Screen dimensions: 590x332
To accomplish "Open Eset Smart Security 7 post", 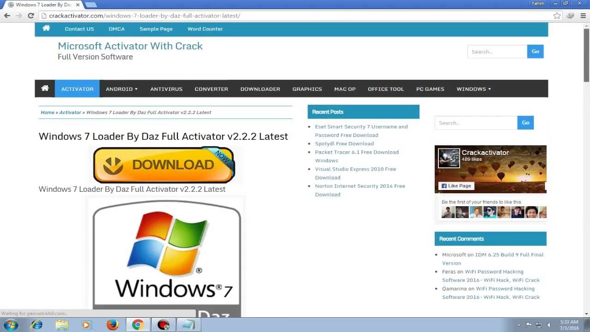I will tap(361, 130).
